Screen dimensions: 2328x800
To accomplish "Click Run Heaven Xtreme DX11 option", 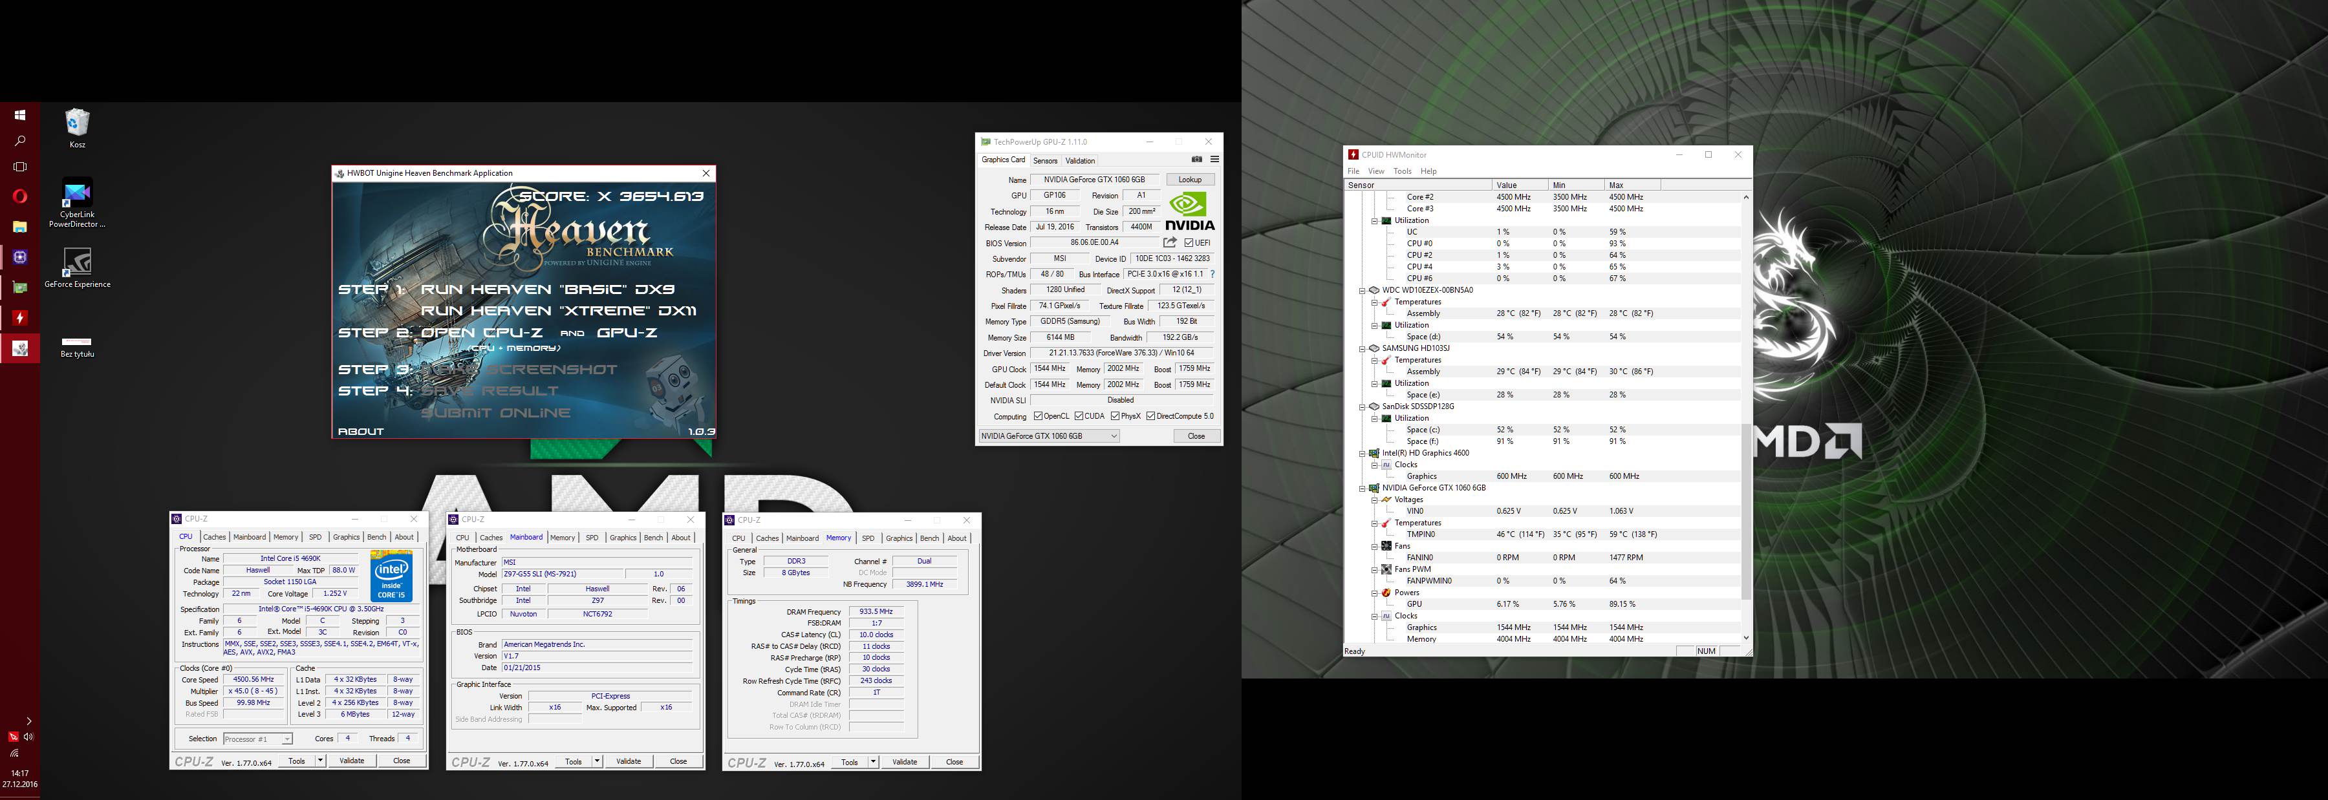I will 559,311.
